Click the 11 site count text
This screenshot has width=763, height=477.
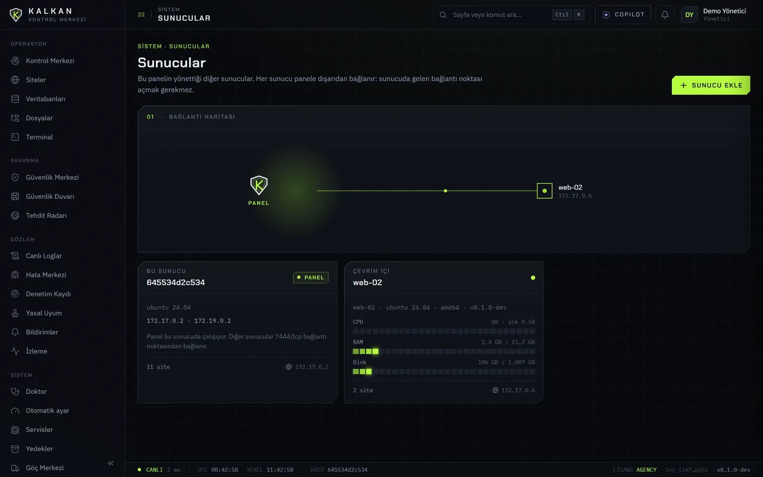(158, 367)
